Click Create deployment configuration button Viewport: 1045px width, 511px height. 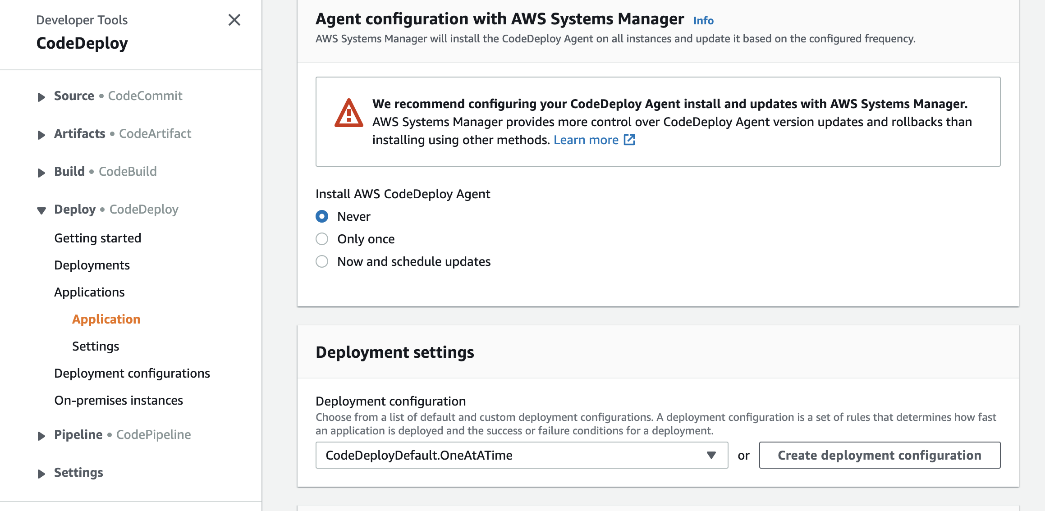coord(880,455)
